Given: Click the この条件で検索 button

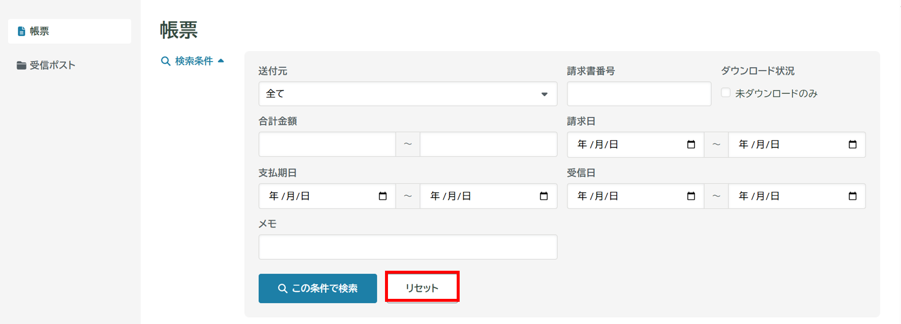Looking at the screenshot, I should click(x=317, y=288).
